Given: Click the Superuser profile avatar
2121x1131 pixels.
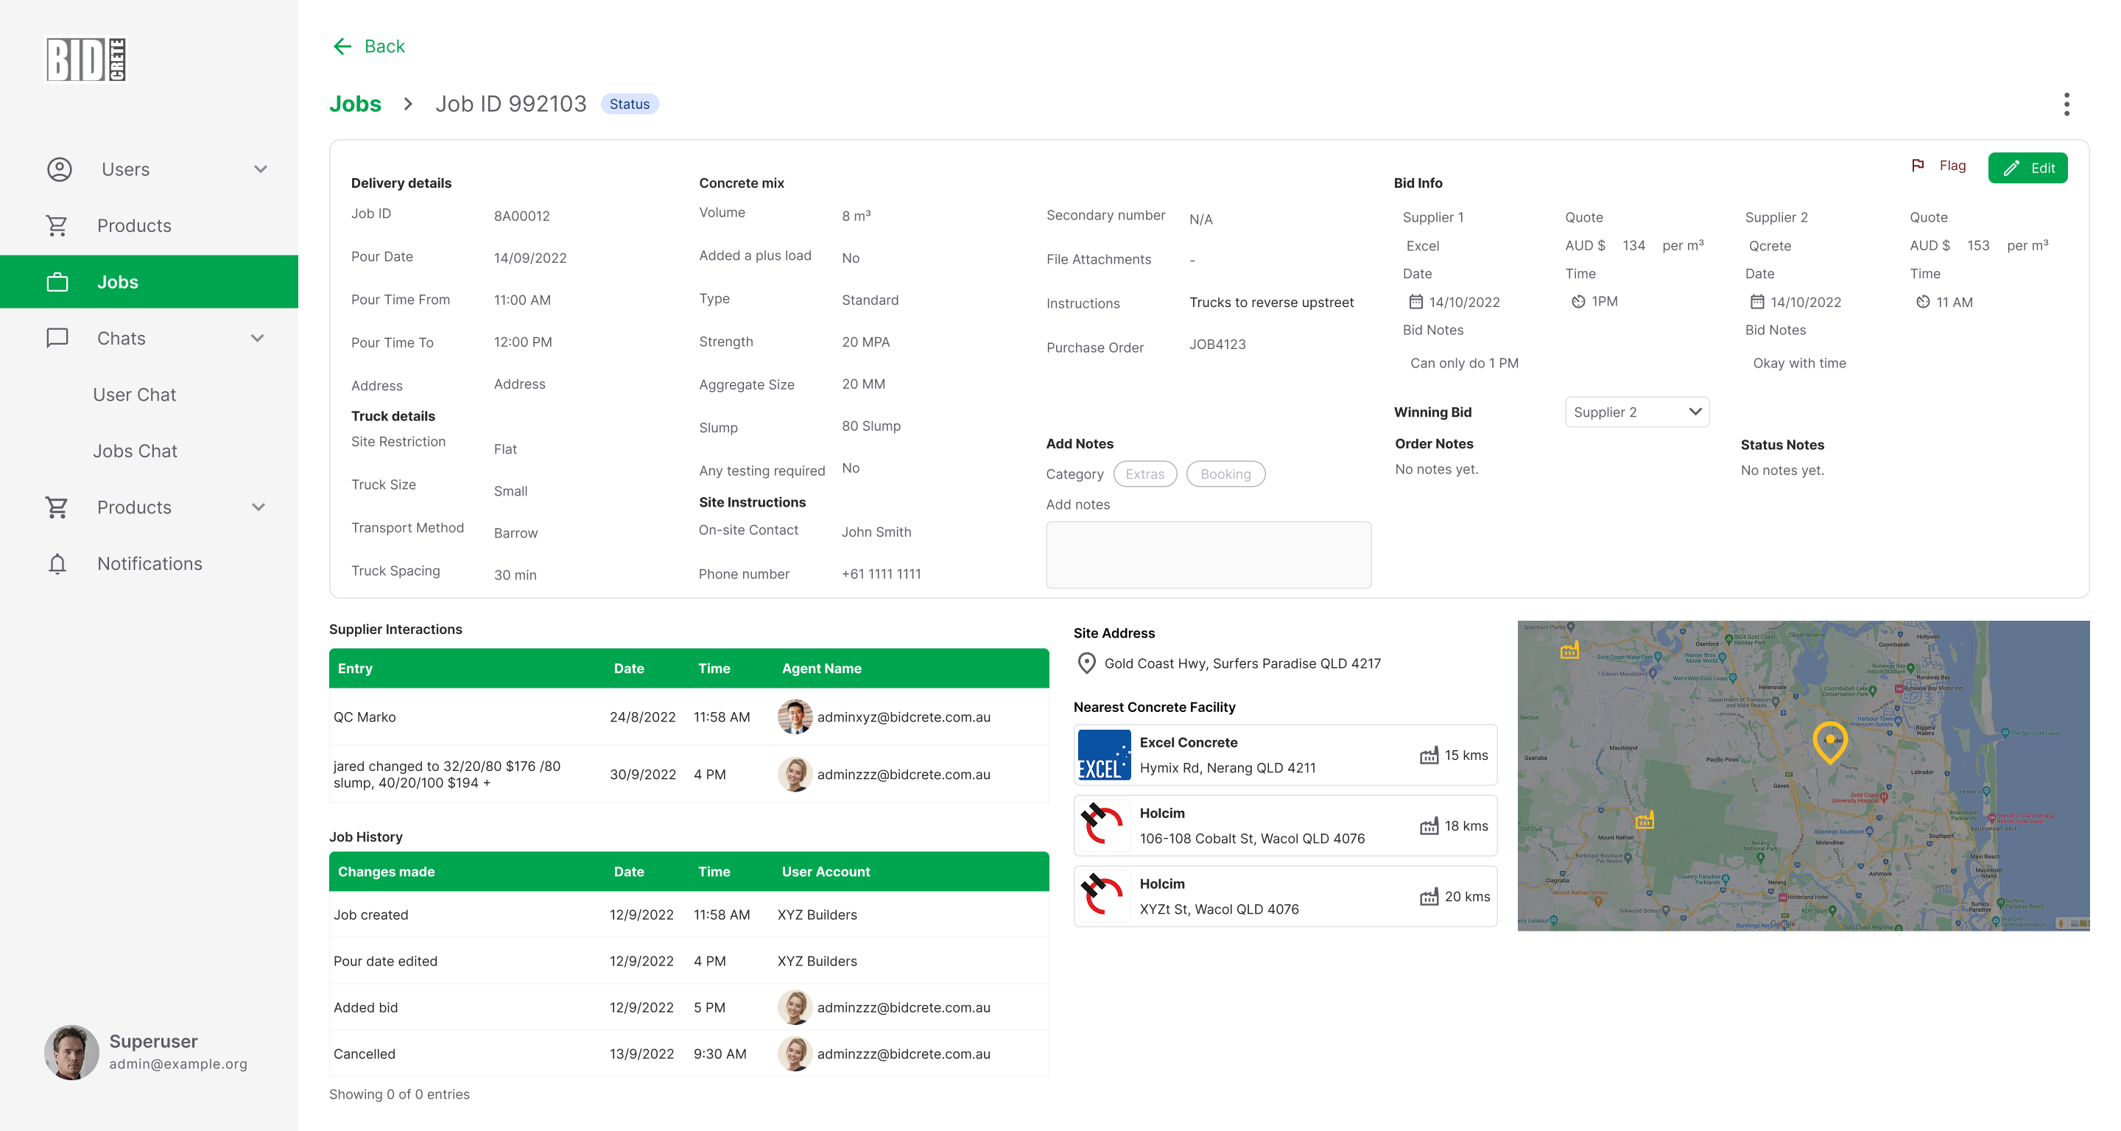Looking at the screenshot, I should pos(71,1052).
